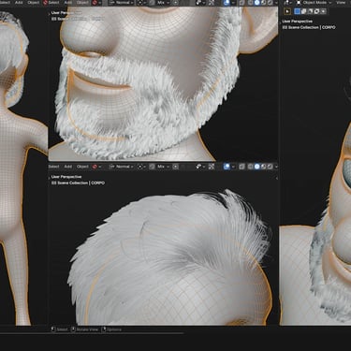351x351 pixels.
Task: Open Select menu in lower hair viewport header
Action: coord(53,167)
